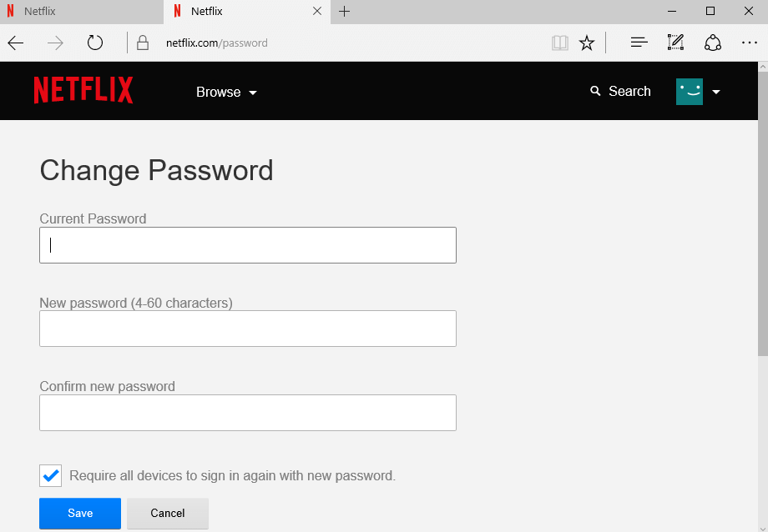This screenshot has height=532, width=768.
Task: Open Reading view
Action: 560,42
